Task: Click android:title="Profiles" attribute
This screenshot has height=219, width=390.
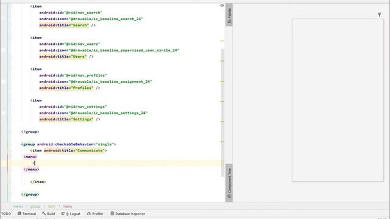Action: tap(66, 88)
